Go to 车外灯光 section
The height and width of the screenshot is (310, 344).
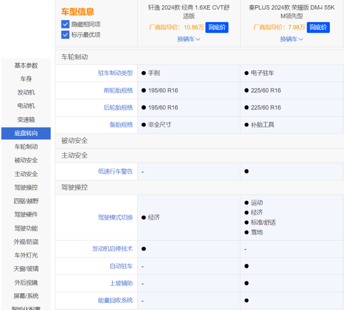tap(26, 256)
